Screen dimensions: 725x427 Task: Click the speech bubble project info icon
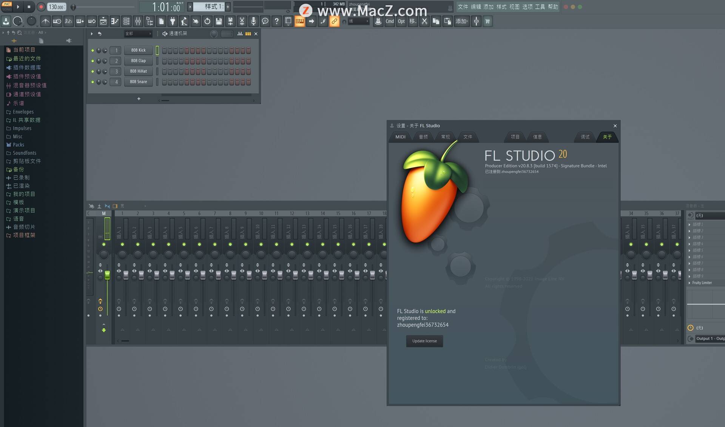(x=265, y=22)
